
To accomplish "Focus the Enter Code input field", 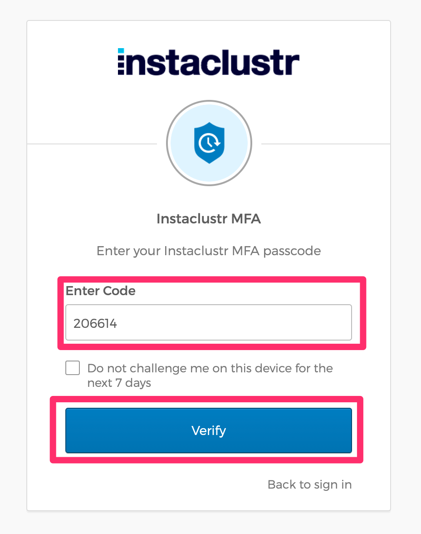I will (x=209, y=322).
